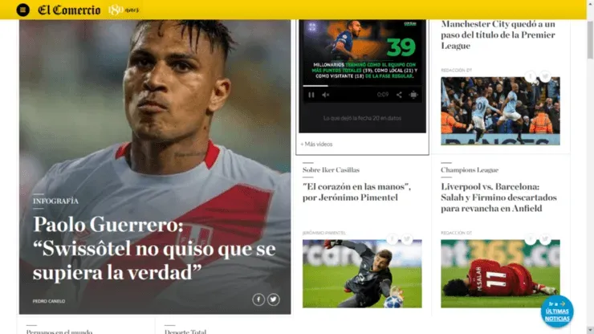Pause the video player

click(311, 95)
